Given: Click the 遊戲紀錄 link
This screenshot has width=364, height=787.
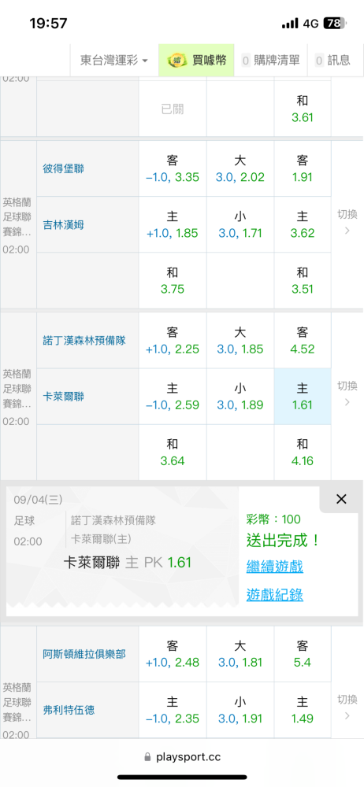Looking at the screenshot, I should [x=274, y=595].
